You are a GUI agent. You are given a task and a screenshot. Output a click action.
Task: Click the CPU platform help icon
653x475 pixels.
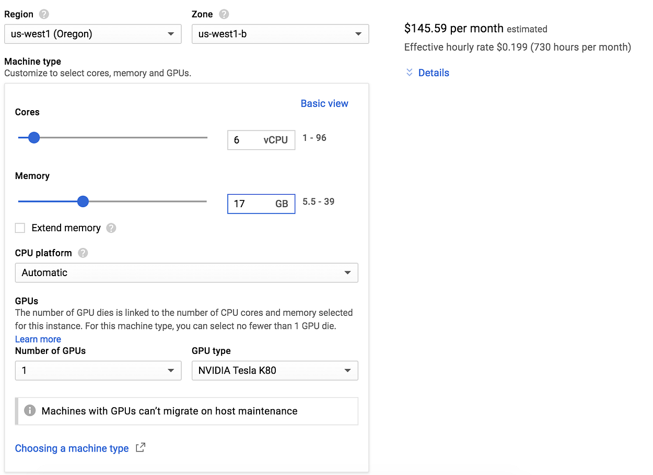83,253
